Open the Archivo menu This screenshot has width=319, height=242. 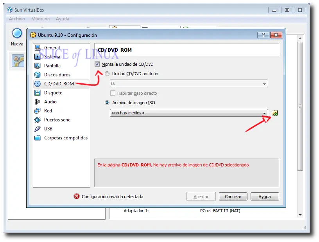pyautogui.click(x=17, y=19)
